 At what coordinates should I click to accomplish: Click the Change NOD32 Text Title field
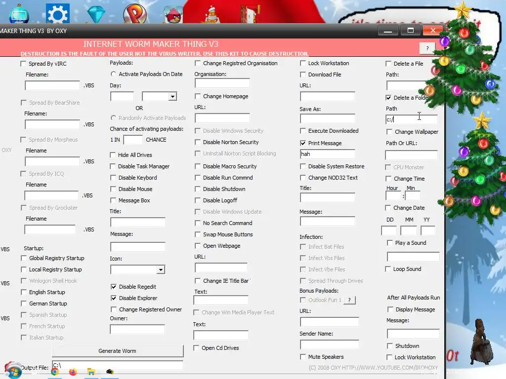point(328,197)
